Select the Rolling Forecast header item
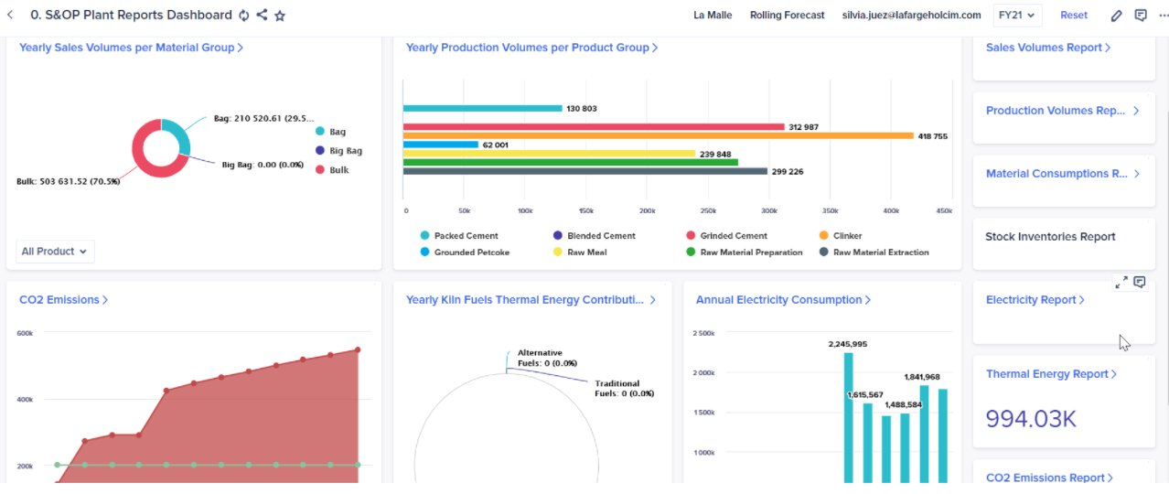This screenshot has height=494, width=1169. pyautogui.click(x=787, y=15)
